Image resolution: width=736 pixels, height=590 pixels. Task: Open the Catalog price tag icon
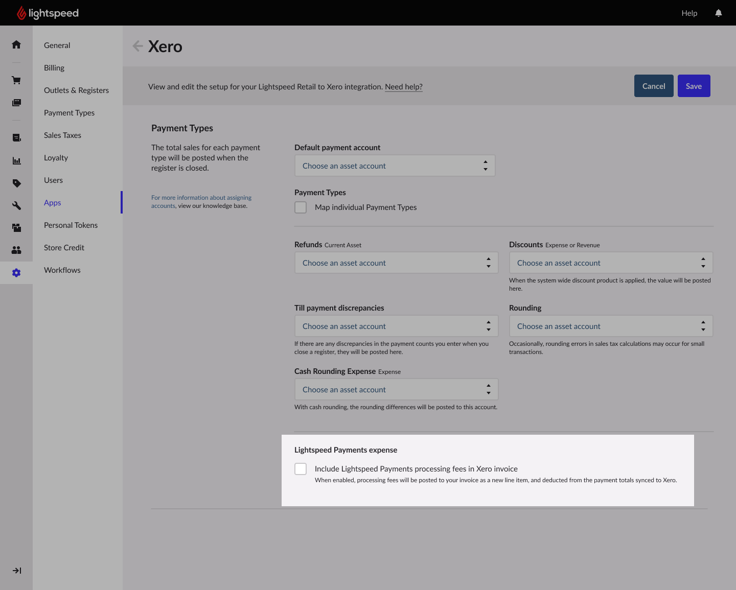pyautogui.click(x=16, y=183)
